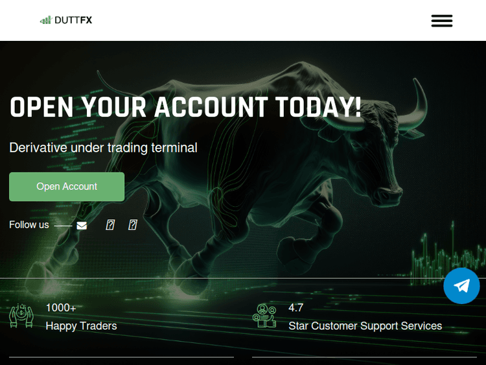Click the hands-holding-coin Happy Traders icon

coord(21,316)
